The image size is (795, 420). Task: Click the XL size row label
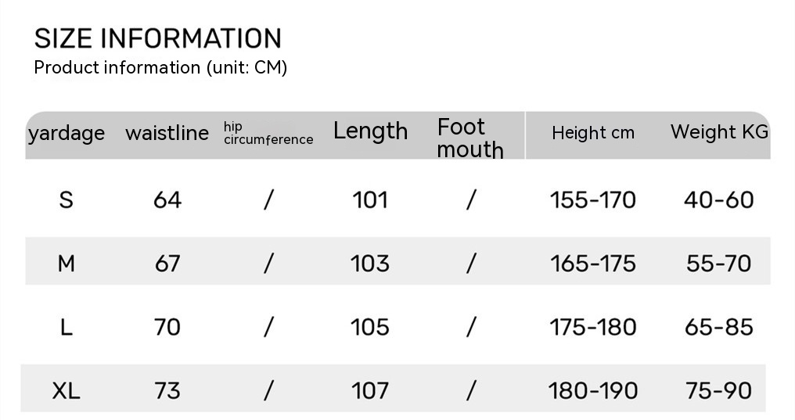tap(67, 390)
